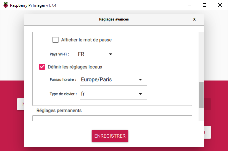Check the Afficher le mot de passe box
Screen dimensions: 228x151
pyautogui.click(x=55, y=40)
